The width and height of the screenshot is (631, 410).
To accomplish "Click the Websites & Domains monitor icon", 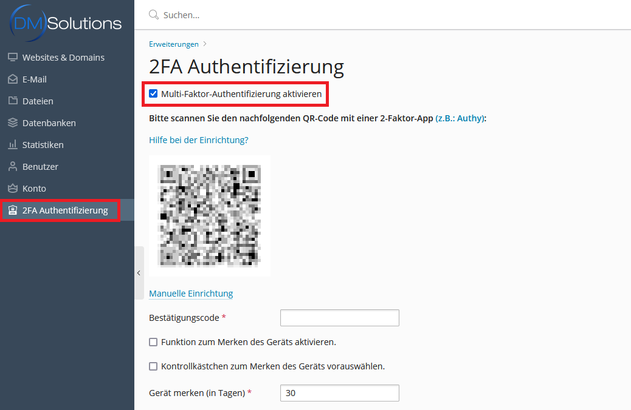I will tap(13, 58).
